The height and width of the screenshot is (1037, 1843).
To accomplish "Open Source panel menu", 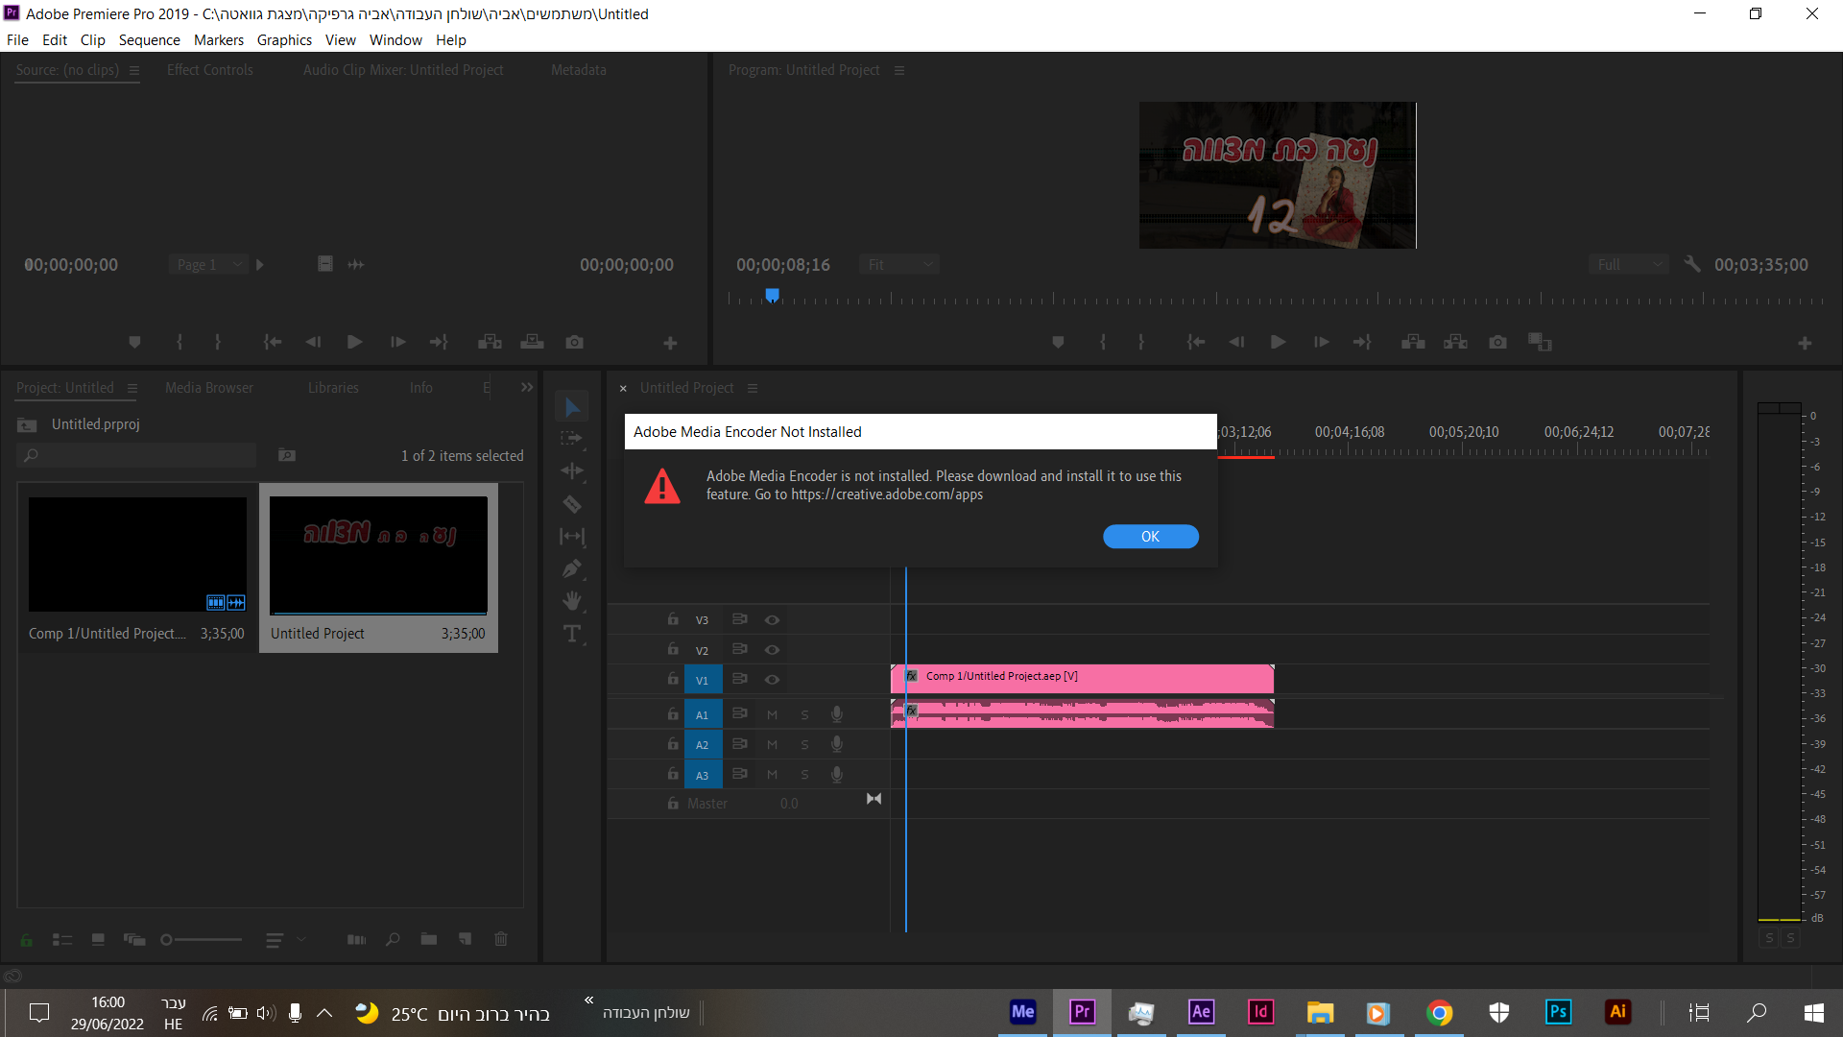I will (x=134, y=70).
